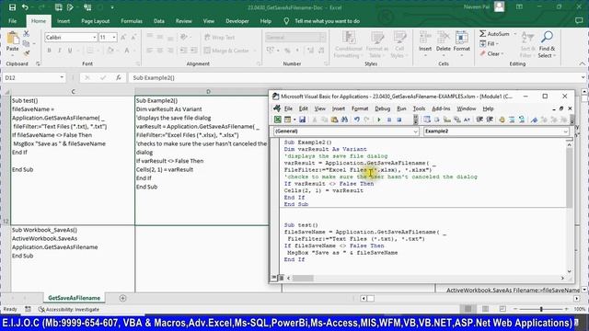
Task: Click Cut scissors icon in Clipboard group
Action: pos(27,34)
